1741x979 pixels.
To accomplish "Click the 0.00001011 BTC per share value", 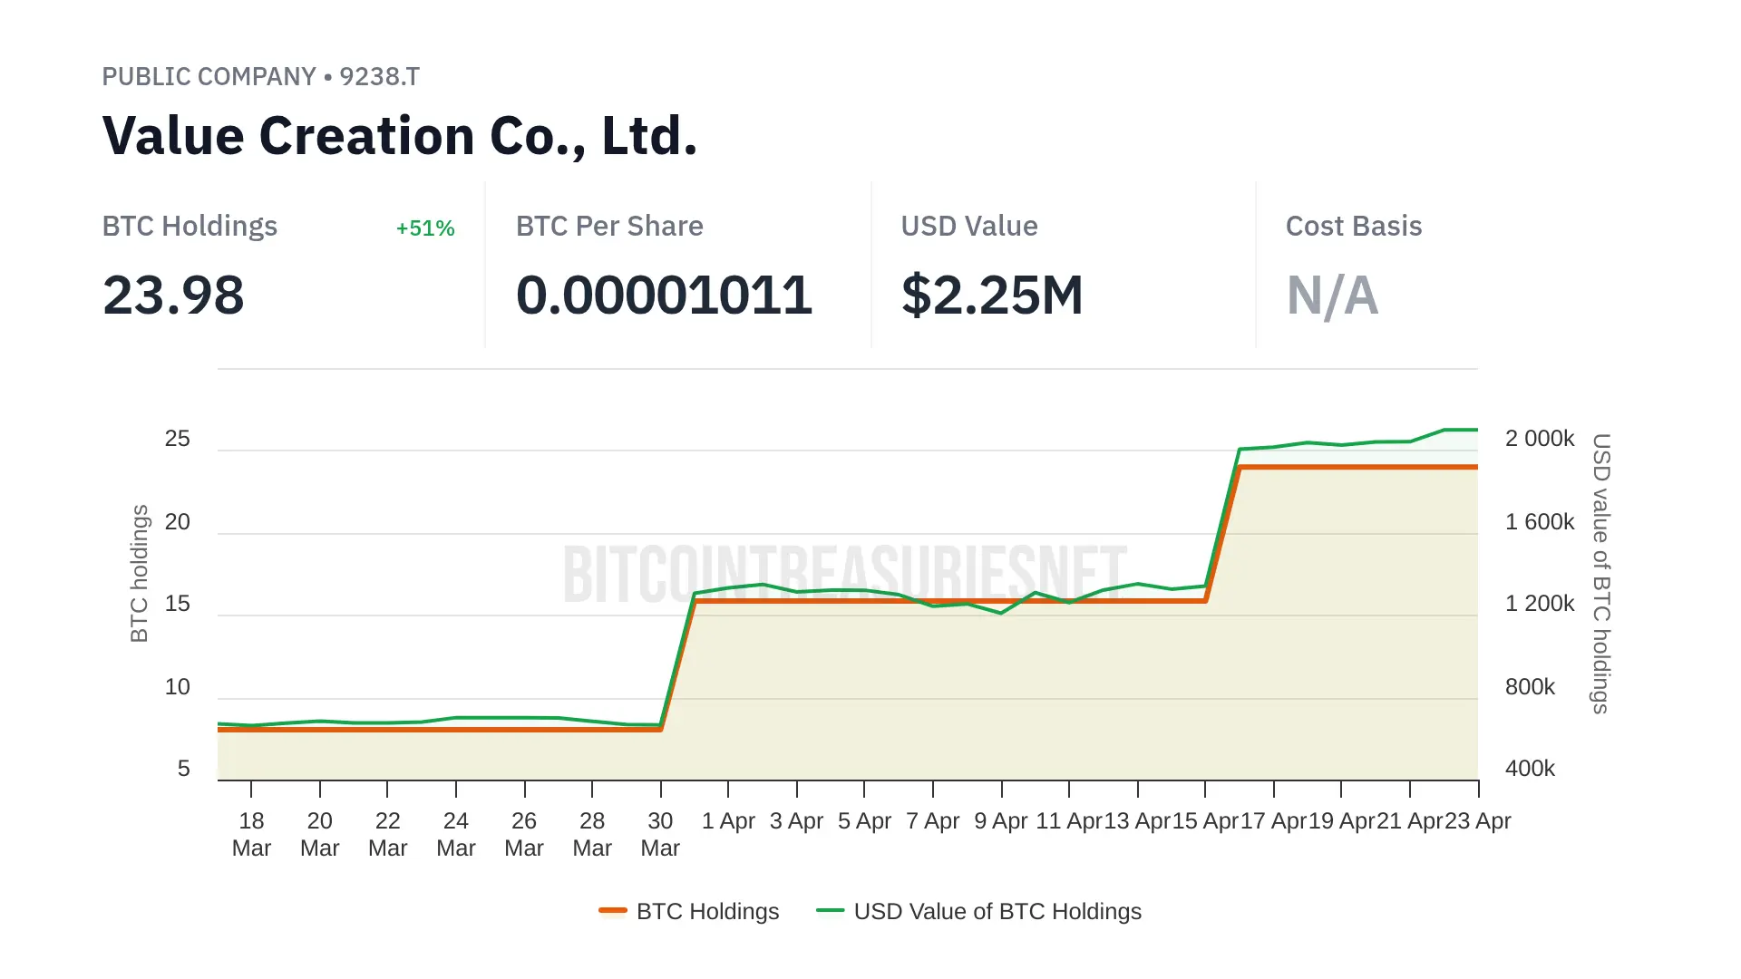I will (x=664, y=296).
